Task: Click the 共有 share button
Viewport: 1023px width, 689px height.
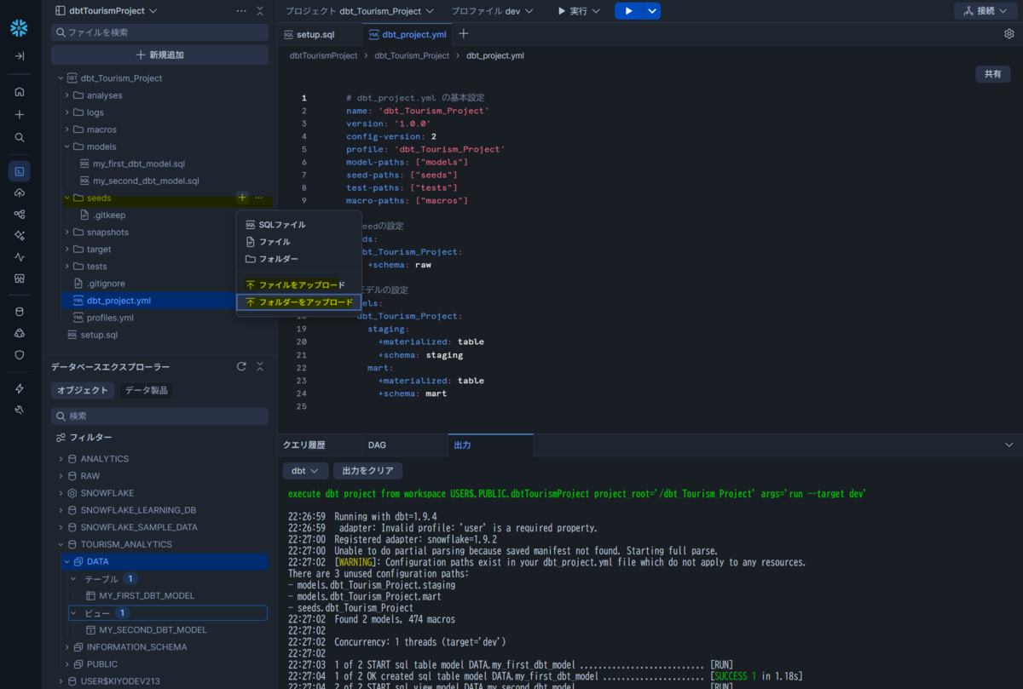Action: (993, 74)
